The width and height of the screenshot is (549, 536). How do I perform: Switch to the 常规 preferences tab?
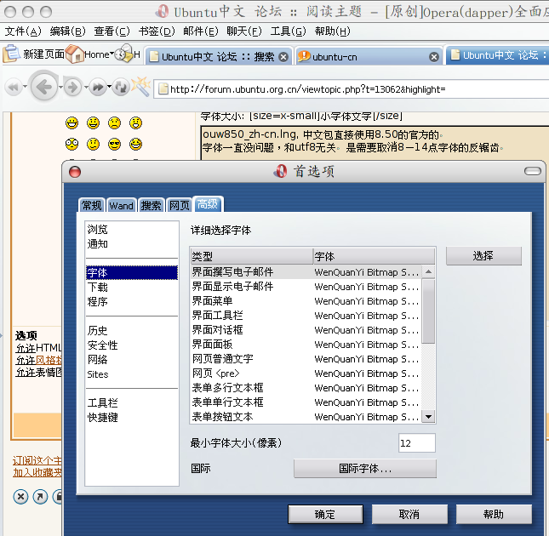pos(92,205)
